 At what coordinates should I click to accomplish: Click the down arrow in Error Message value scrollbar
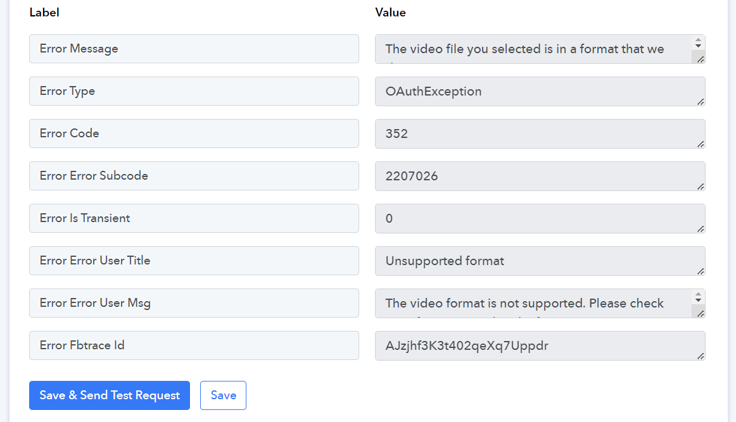pos(699,46)
